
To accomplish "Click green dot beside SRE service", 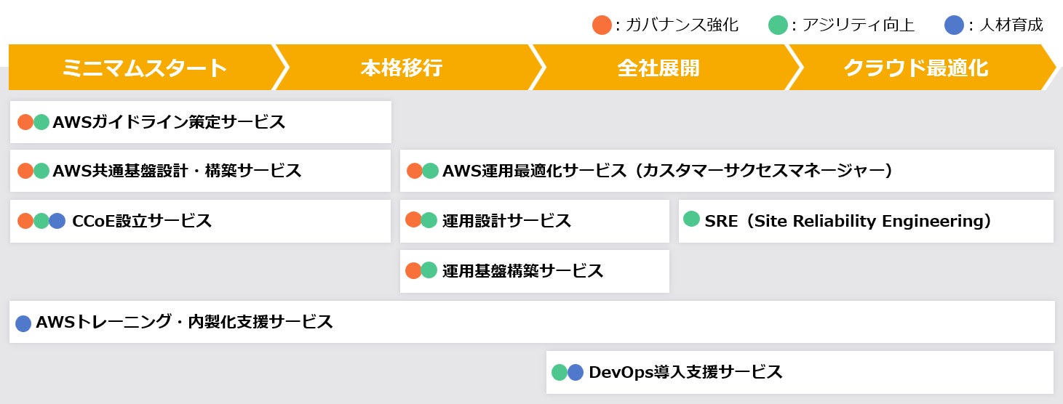I will (692, 219).
